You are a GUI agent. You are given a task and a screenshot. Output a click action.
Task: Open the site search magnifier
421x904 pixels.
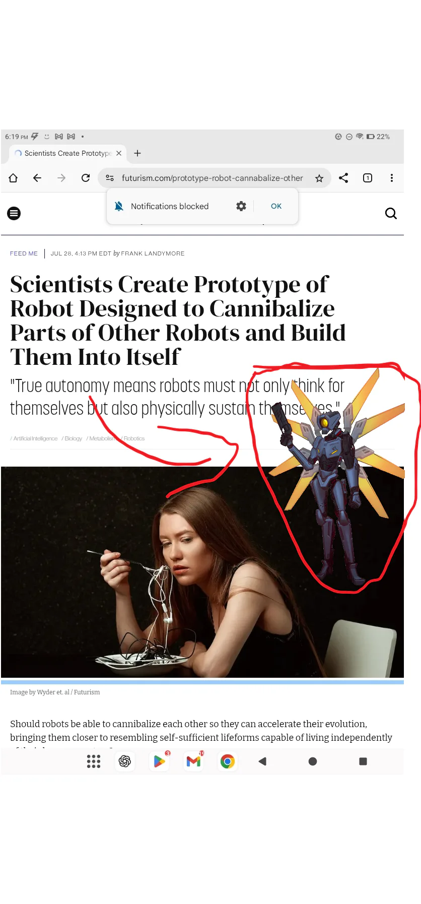click(x=391, y=214)
